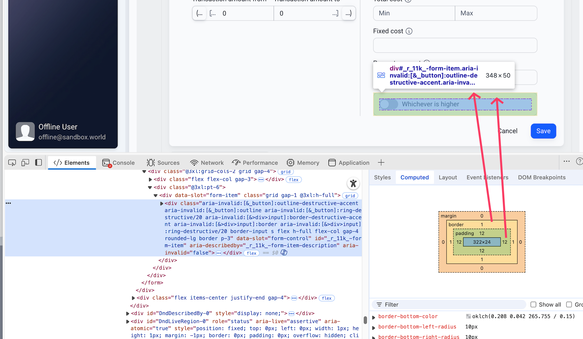This screenshot has height=339, width=583.
Task: Click icon next to == $0
Action: coord(284,253)
